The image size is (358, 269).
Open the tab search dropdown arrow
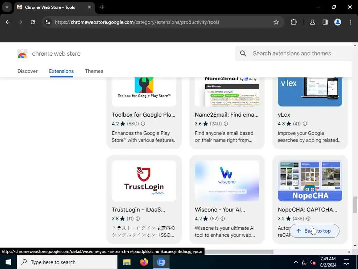coord(7,7)
